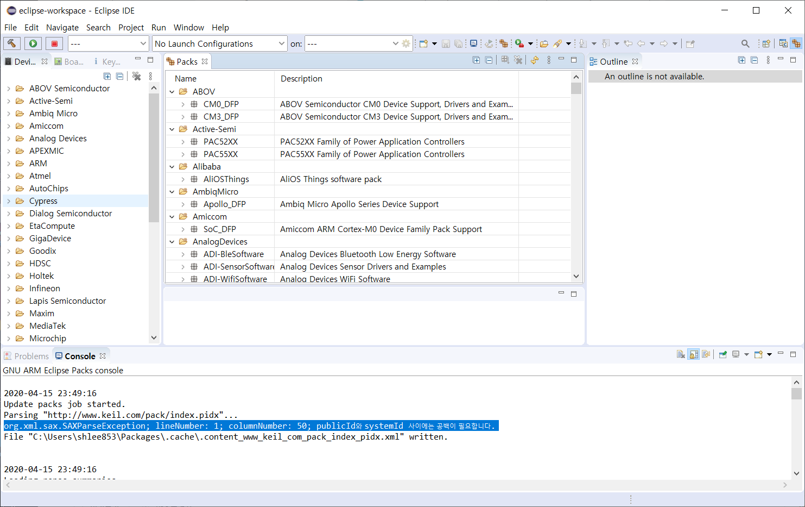Open the Devices view kebab menu
Image resolution: width=805 pixels, height=507 pixels.
151,76
